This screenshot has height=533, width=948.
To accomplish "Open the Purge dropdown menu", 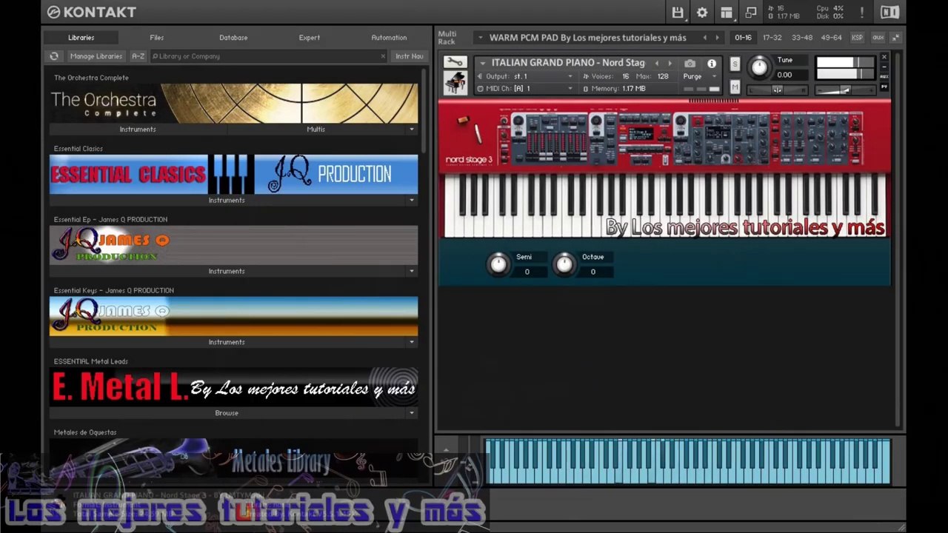I will [700, 76].
